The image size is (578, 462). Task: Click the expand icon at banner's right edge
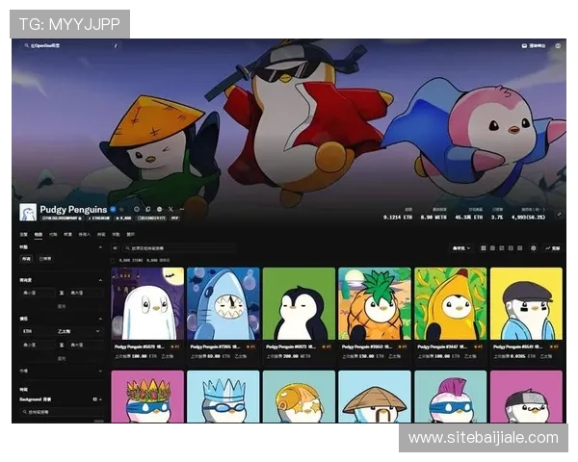point(562,215)
